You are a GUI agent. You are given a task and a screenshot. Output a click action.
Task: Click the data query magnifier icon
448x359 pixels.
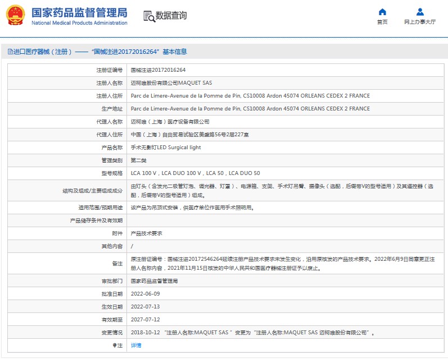click(x=149, y=16)
